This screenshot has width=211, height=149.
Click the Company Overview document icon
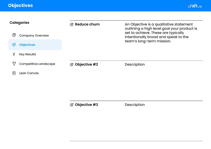click(x=14, y=35)
